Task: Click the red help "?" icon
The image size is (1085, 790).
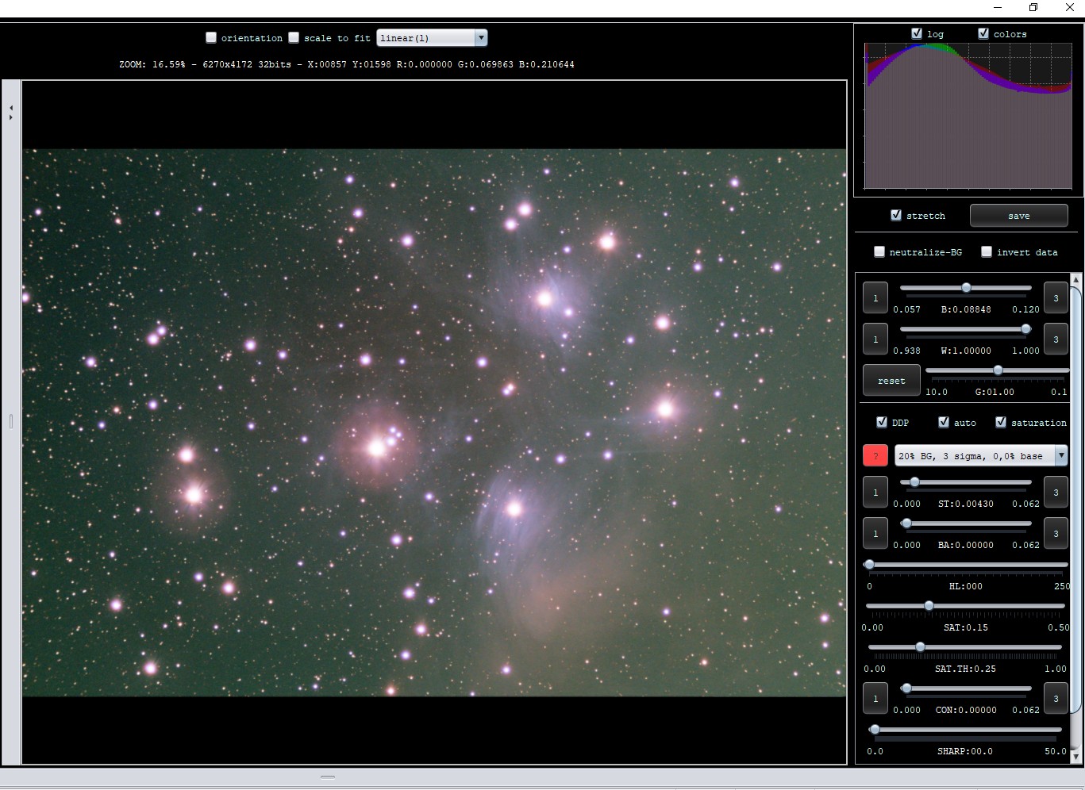Action: 875,455
